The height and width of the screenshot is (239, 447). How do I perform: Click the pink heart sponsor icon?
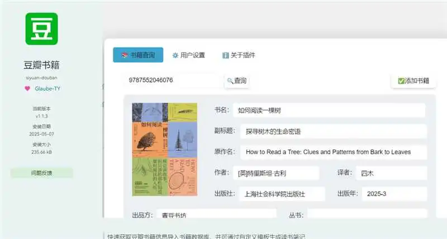(27, 89)
